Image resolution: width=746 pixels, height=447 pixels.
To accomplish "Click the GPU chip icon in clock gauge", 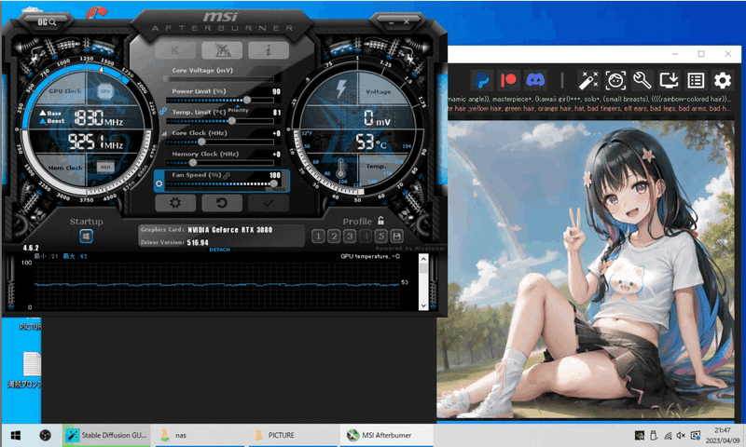I will coord(104,90).
